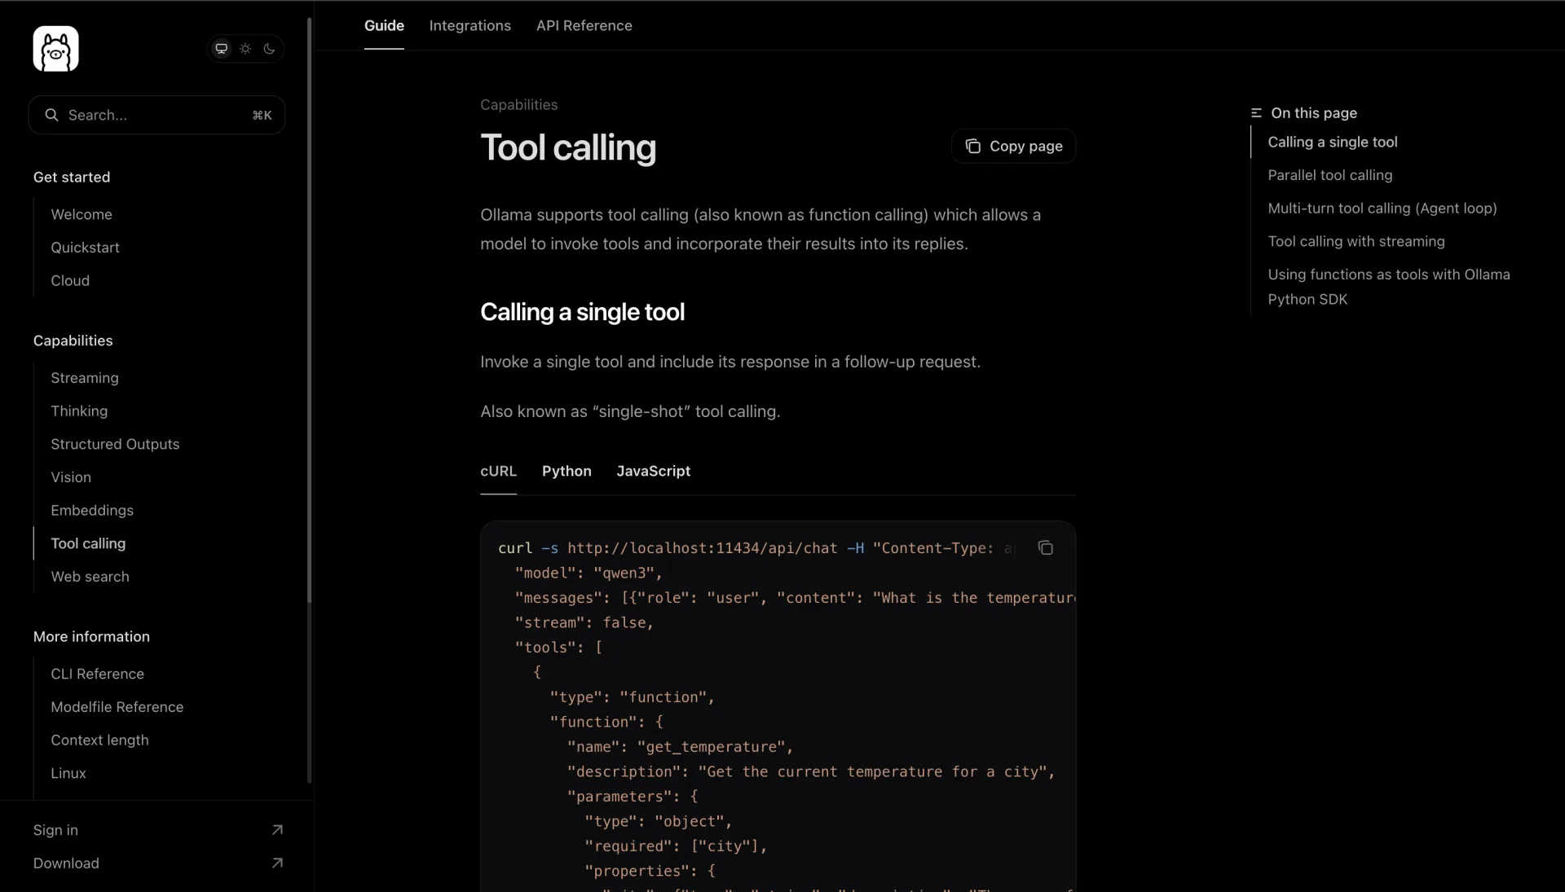Click the sidebar vertical scrollbar
The image size is (1565, 892).
click(x=309, y=310)
